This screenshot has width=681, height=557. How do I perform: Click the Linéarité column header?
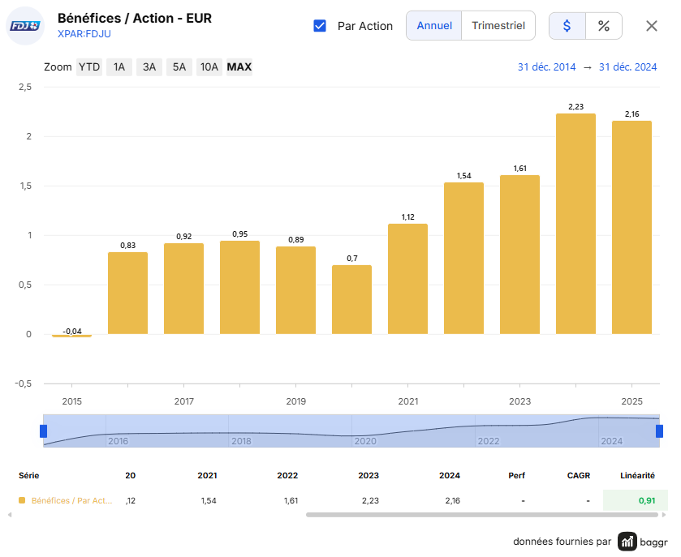tap(637, 475)
